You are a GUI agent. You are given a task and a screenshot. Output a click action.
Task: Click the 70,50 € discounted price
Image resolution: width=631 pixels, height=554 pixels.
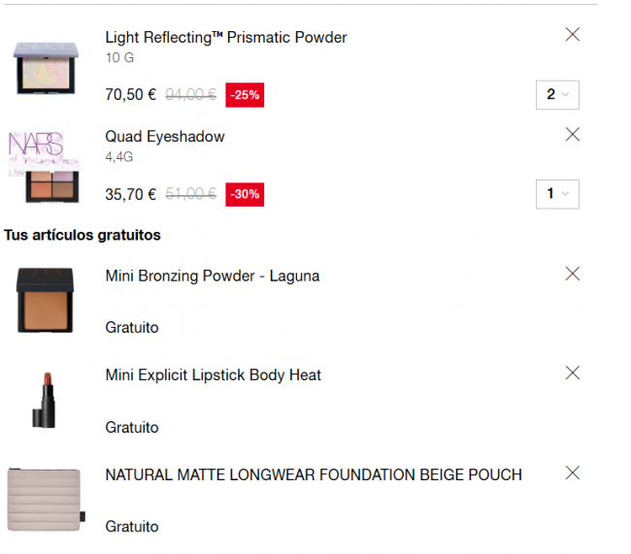130,95
